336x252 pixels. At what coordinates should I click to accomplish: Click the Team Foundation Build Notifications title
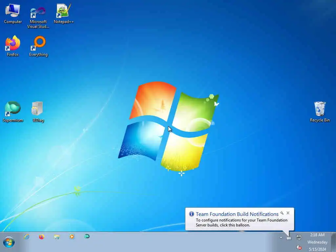click(237, 214)
